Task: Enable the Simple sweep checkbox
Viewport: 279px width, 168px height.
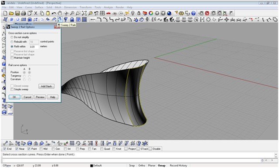Action: point(12,89)
